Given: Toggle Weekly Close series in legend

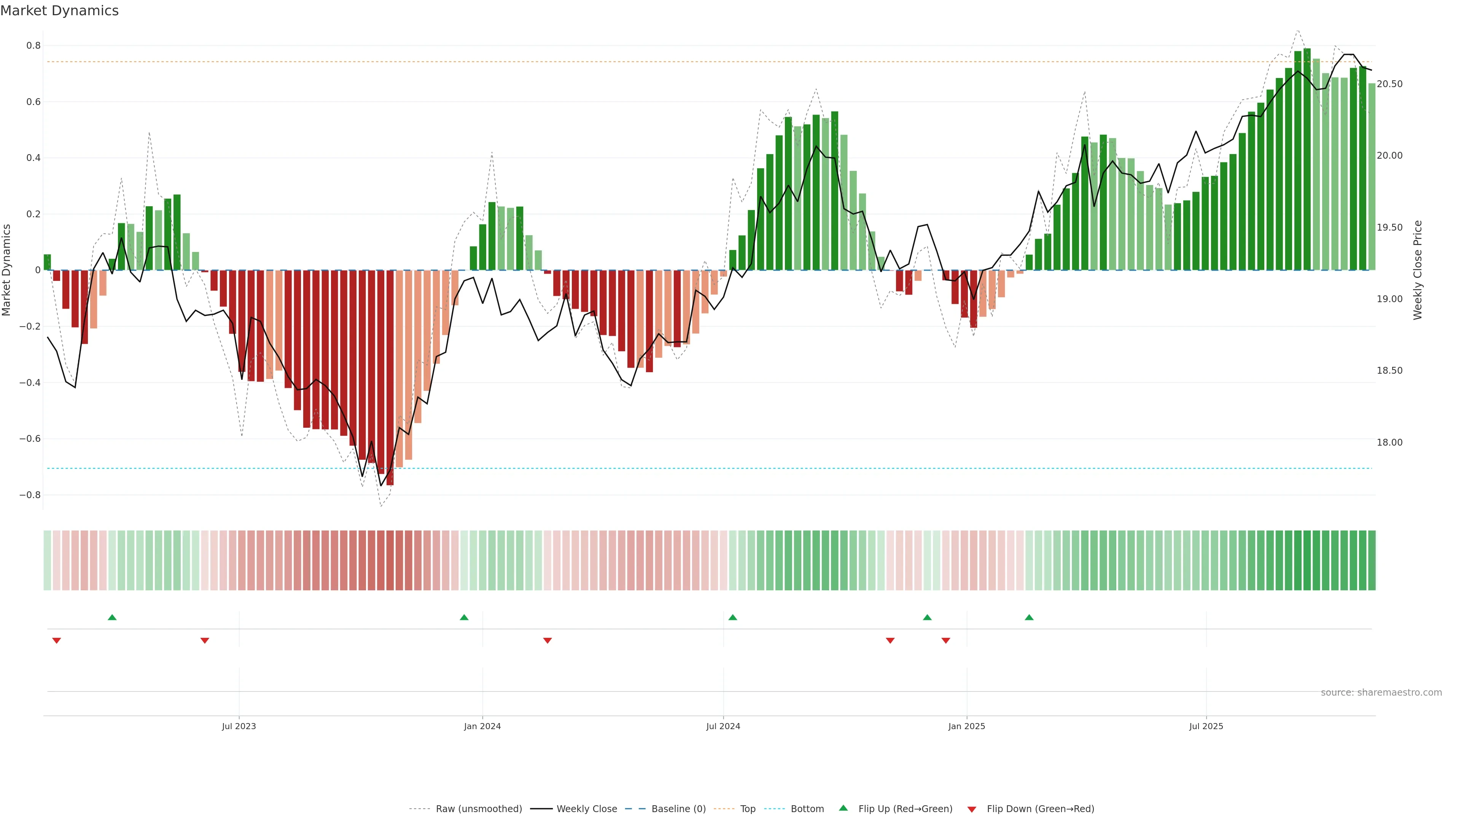Looking at the screenshot, I should (586, 809).
